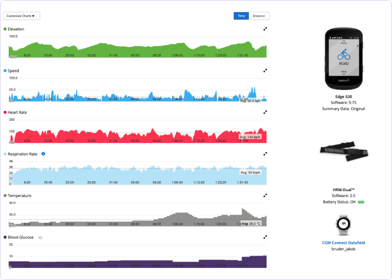Click the Avg 26.0 °C temperature label
This screenshot has width=392, height=280.
(x=250, y=223)
